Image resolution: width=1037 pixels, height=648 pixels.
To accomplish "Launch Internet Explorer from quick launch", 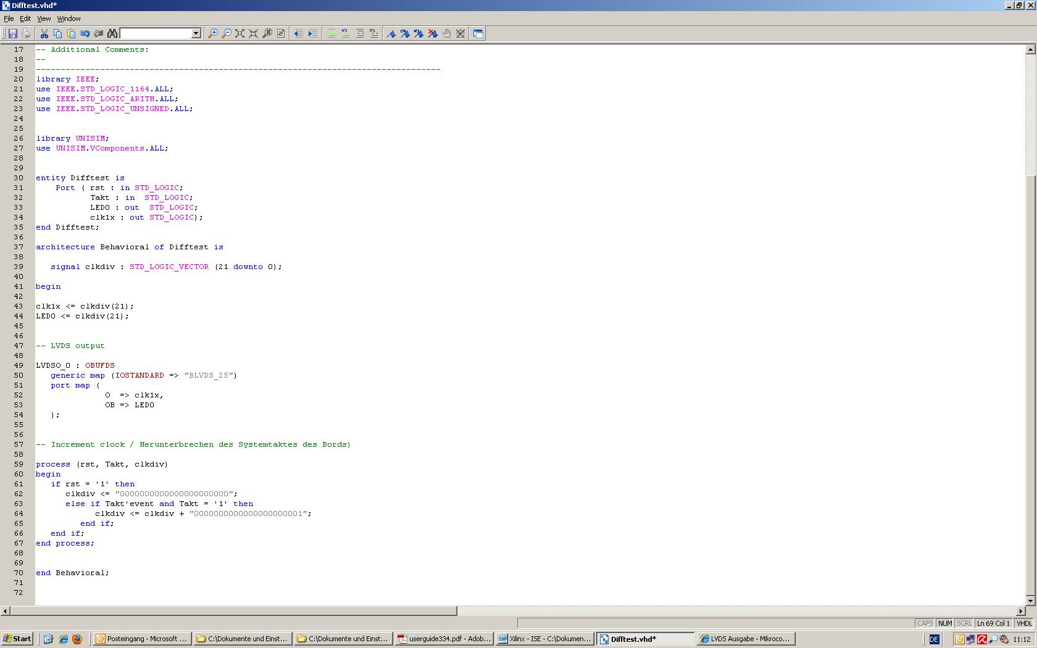I will pyautogui.click(x=63, y=639).
